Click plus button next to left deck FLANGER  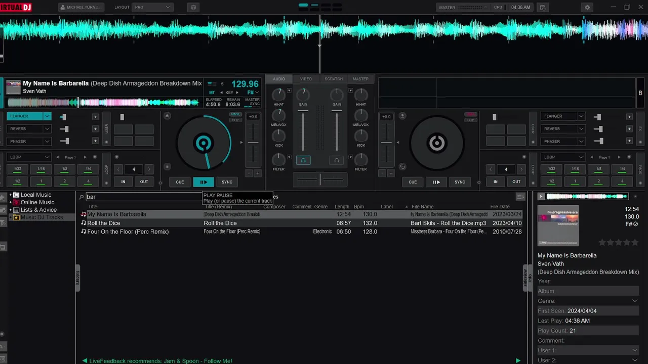click(95, 116)
